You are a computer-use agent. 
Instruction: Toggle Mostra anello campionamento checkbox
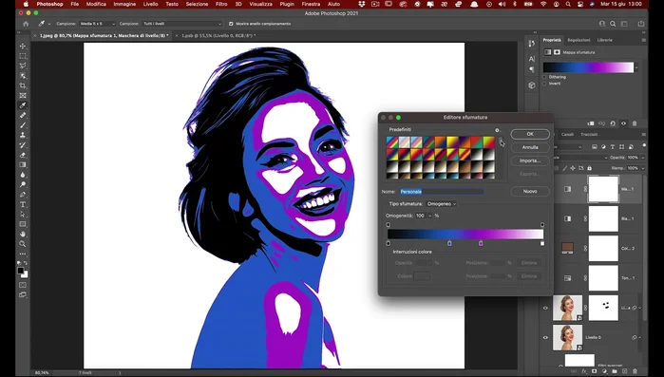pos(231,24)
